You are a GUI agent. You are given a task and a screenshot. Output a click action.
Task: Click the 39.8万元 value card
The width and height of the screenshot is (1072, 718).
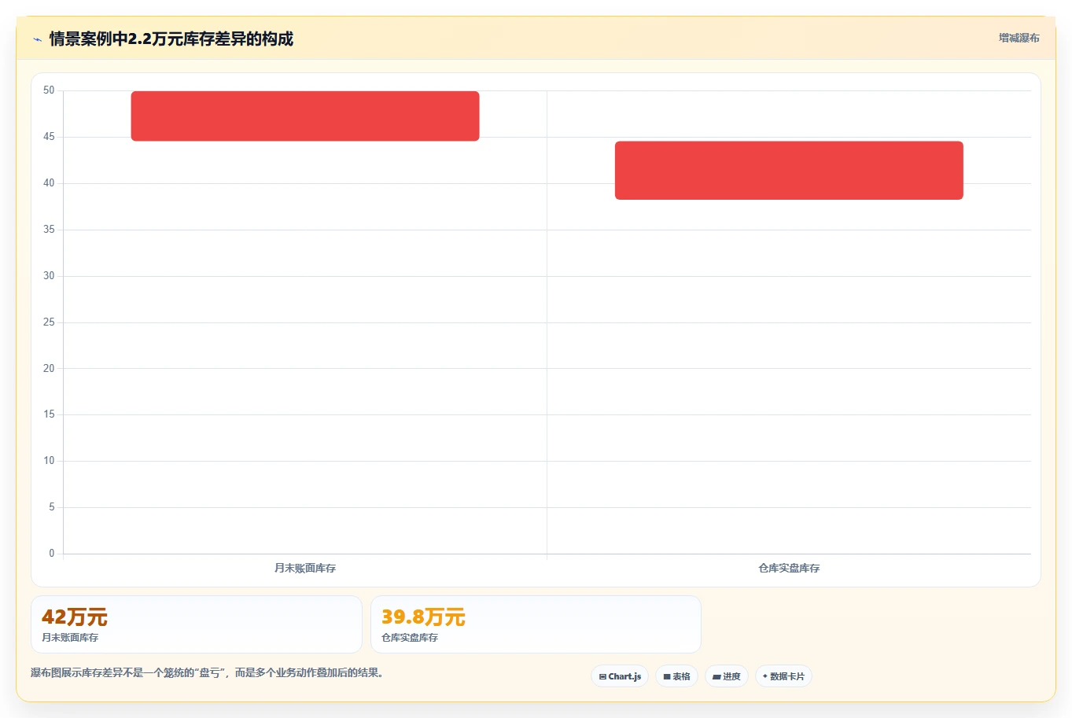[536, 624]
